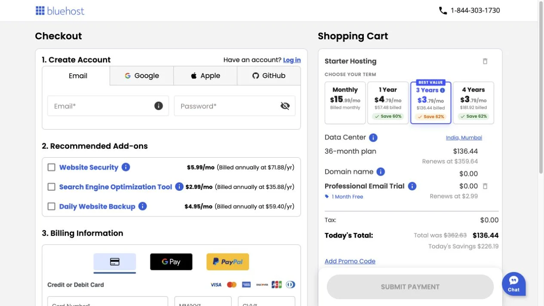Screen dimensions: 544x306
Task: Open the Chat bubble
Action: click(514, 284)
